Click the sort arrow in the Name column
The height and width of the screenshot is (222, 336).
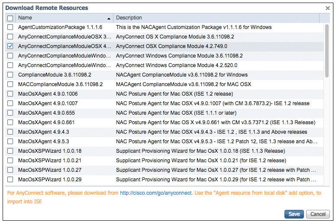click(x=109, y=19)
